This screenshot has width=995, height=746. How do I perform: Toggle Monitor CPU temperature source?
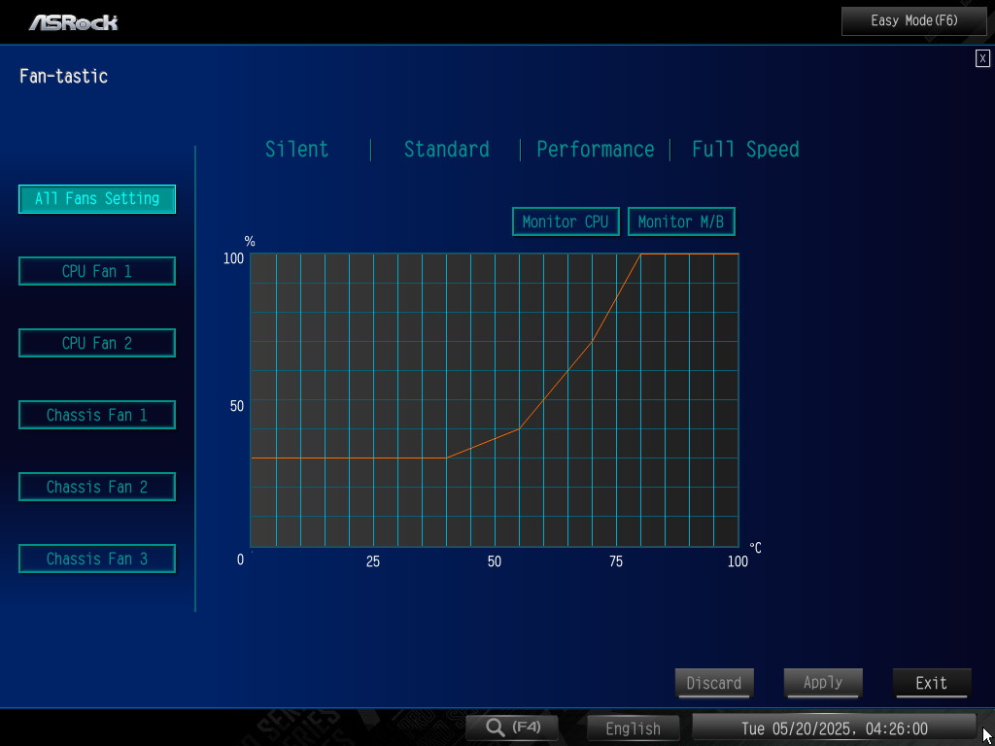(566, 221)
